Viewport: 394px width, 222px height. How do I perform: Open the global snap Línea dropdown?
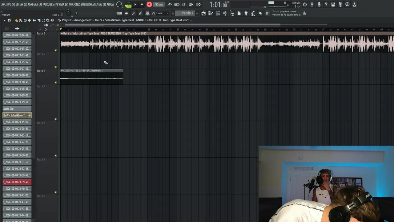[x=163, y=13]
